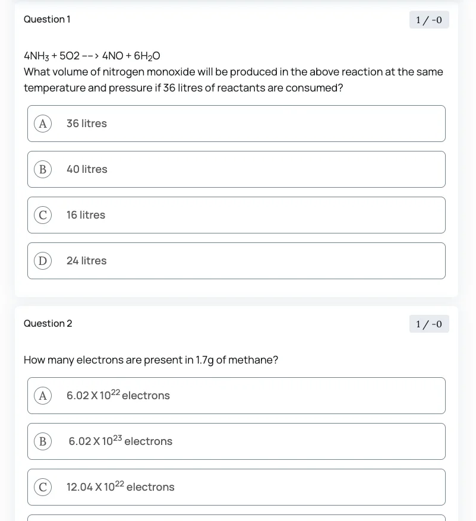Image resolution: width=476 pixels, height=521 pixels.
Task: Select answer B, 40 litres, for Question 1
Action: 236,169
